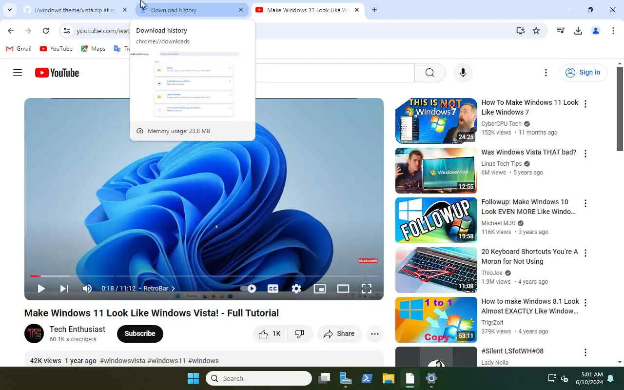The height and width of the screenshot is (390, 624).
Task: Reload the current page
Action: [46, 31]
